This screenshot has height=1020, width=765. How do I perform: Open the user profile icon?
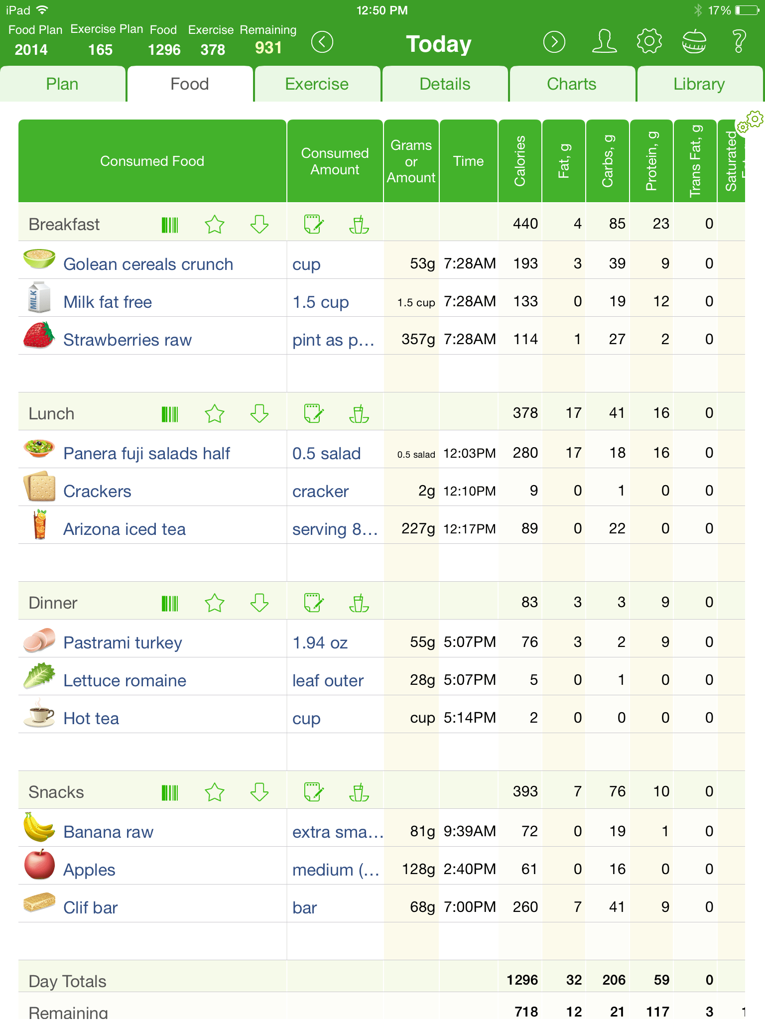604,42
